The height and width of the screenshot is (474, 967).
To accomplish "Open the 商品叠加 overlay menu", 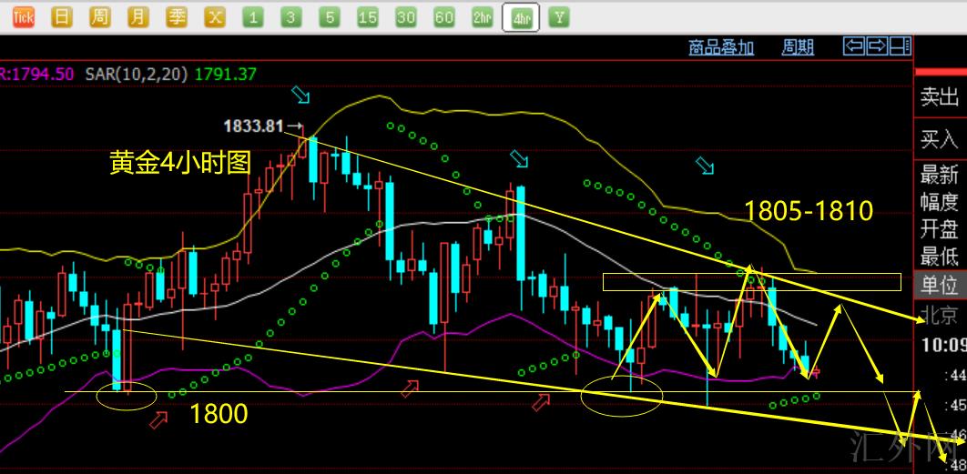I will coord(721,47).
